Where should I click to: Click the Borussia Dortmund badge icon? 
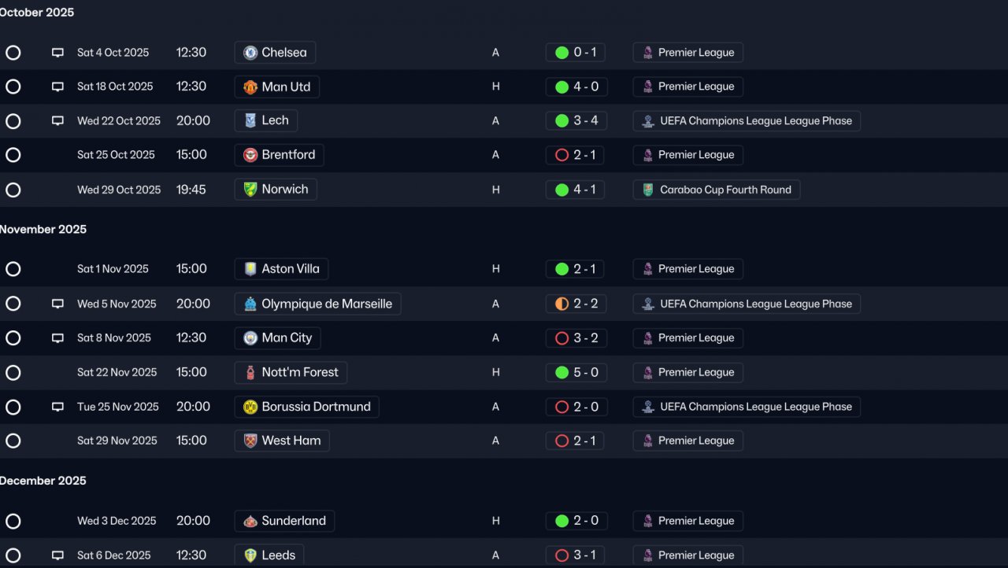[250, 407]
